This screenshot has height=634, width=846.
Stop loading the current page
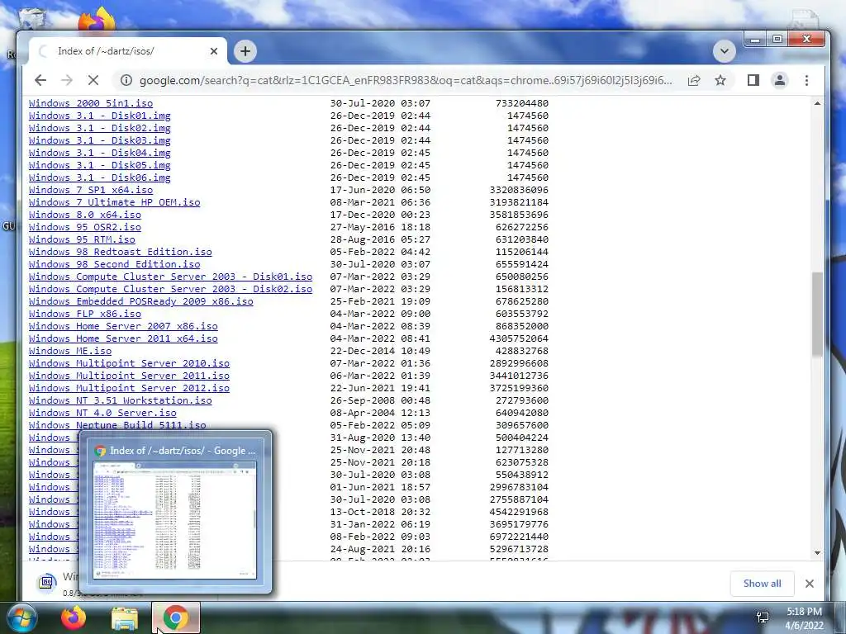pos(93,80)
